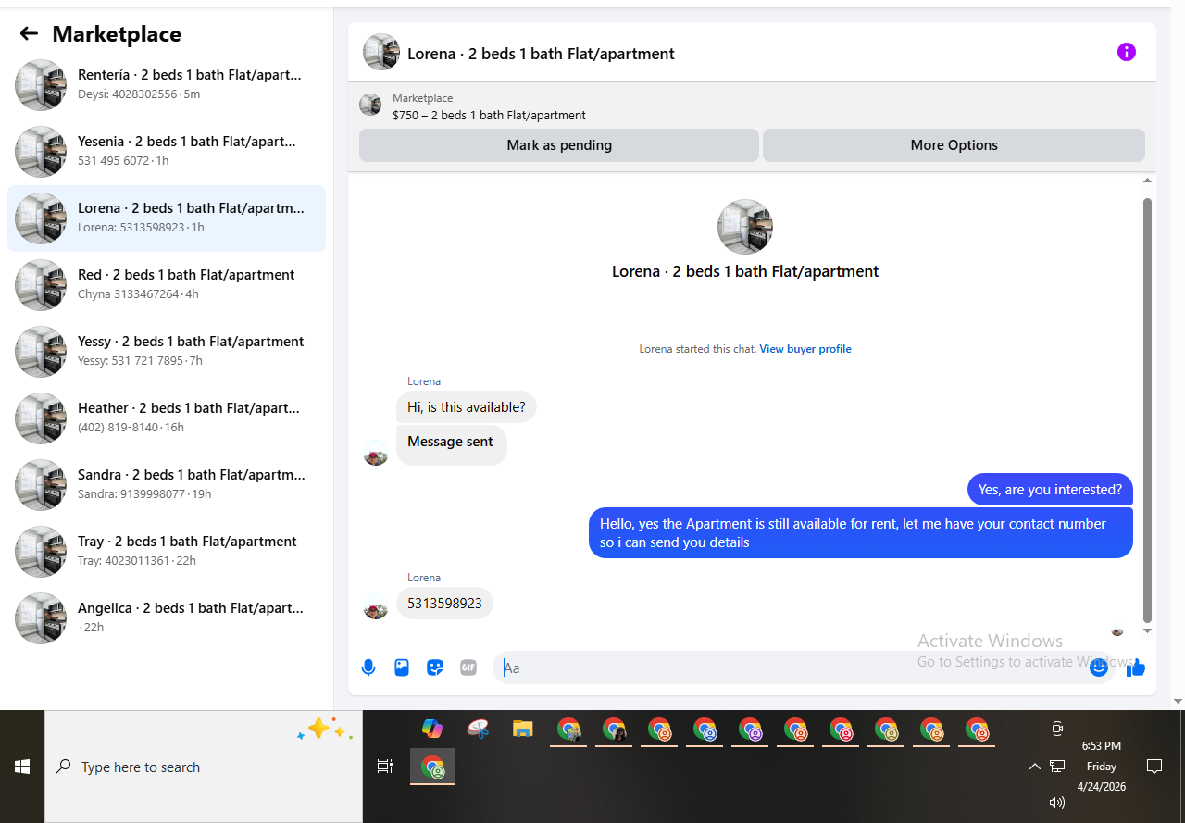This screenshot has width=1185, height=823.
Task: Open the Angelica conversation
Action: 167,618
